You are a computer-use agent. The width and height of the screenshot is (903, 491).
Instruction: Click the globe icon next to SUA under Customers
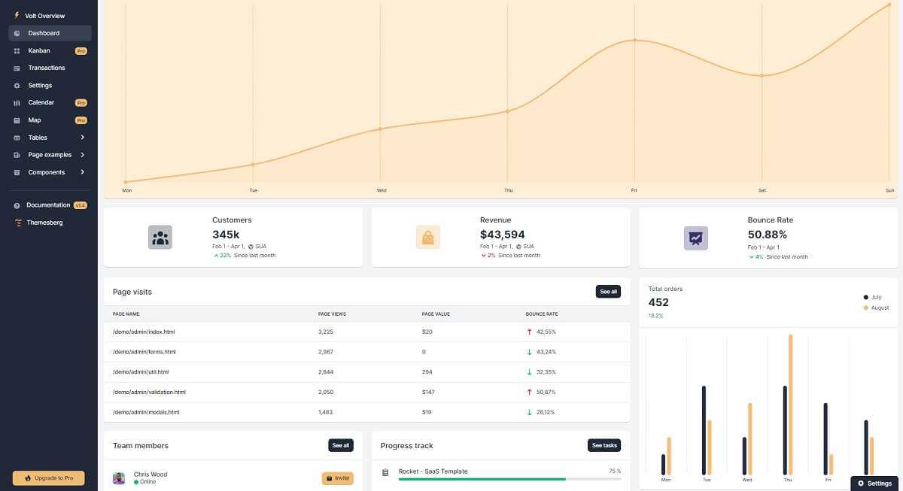(251, 246)
